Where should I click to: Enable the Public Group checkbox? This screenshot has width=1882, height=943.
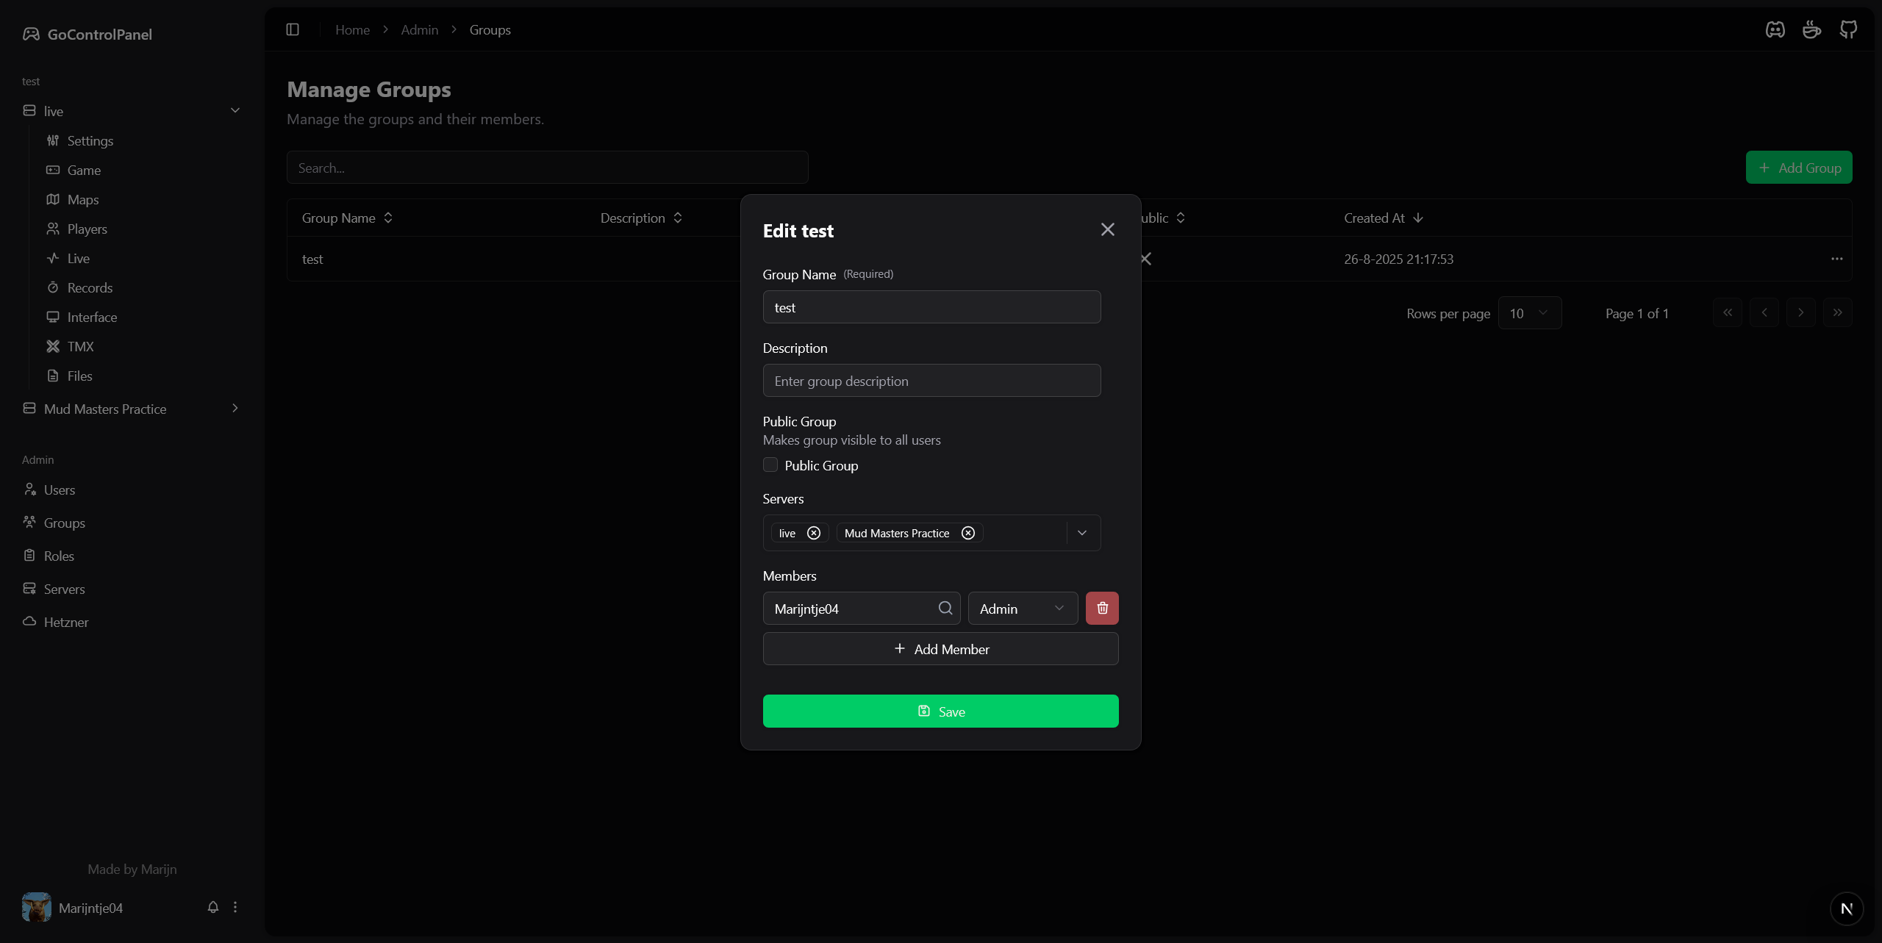(x=770, y=465)
